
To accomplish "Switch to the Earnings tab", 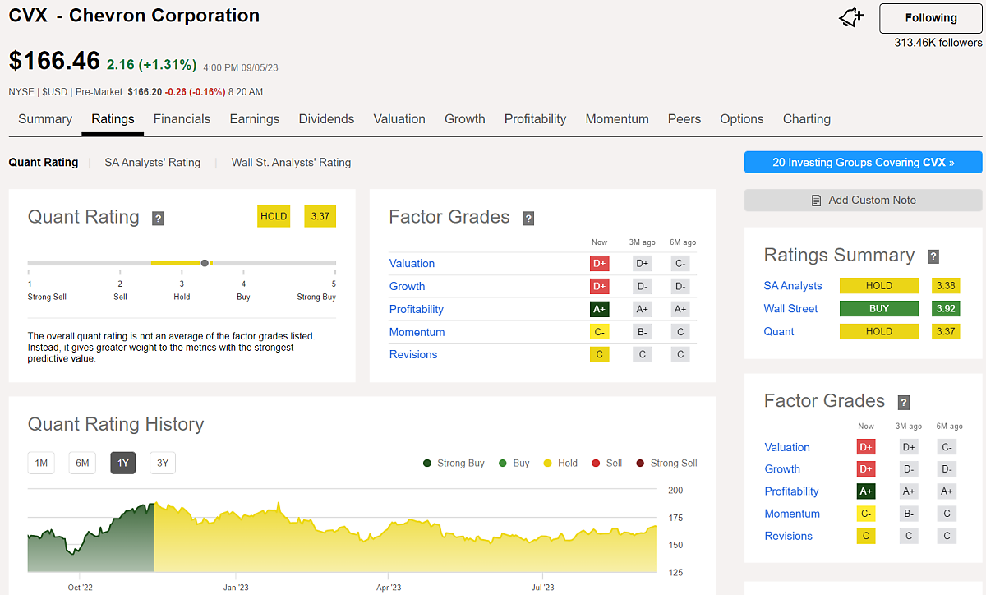I will (255, 119).
